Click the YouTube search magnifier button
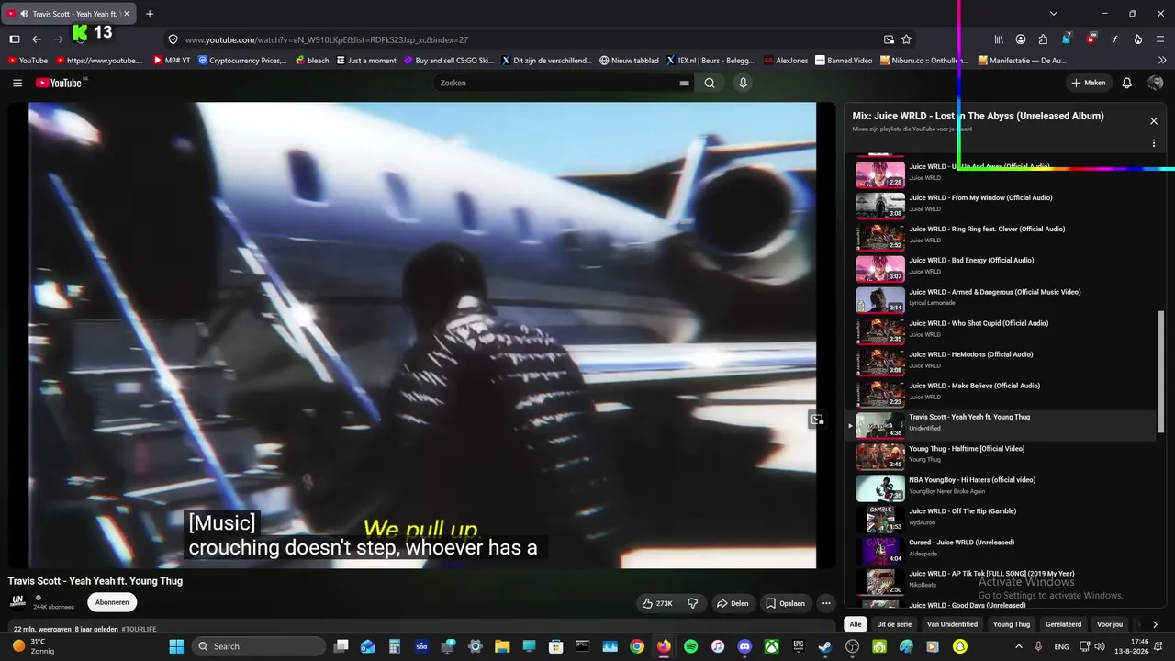Image resolution: width=1175 pixels, height=661 pixels. pyautogui.click(x=710, y=83)
